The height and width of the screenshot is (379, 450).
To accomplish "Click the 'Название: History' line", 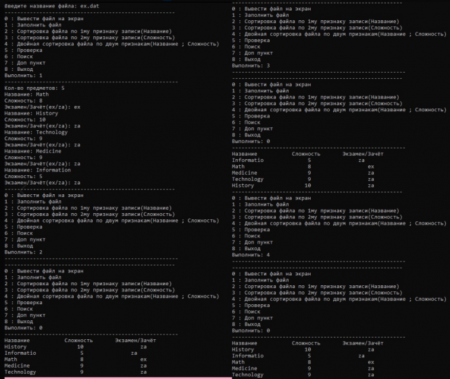I will click(31, 113).
